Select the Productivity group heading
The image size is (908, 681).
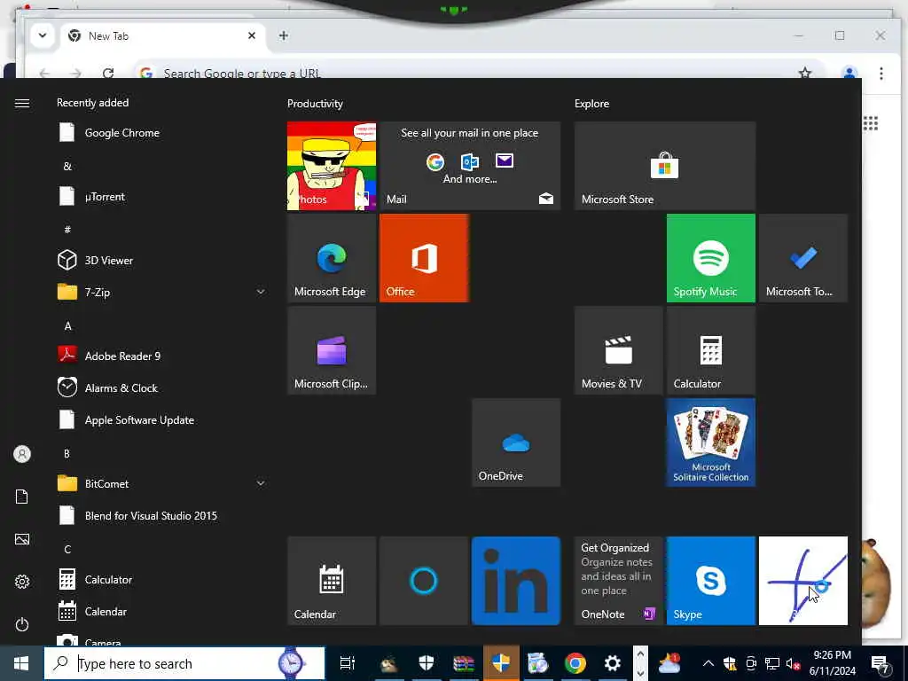(315, 104)
